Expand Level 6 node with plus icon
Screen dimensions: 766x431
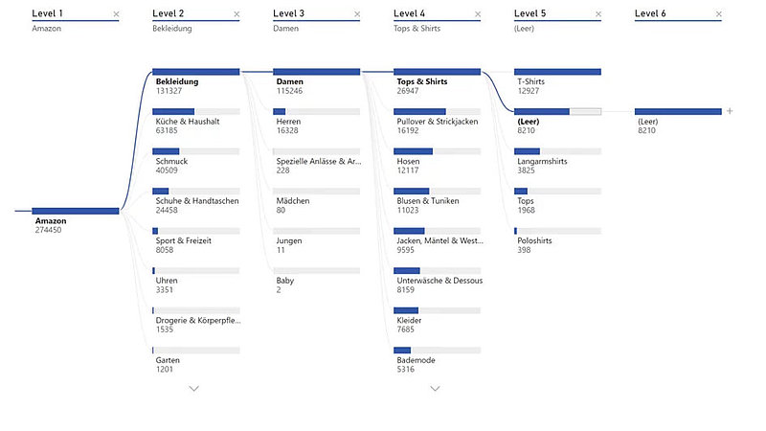[730, 111]
